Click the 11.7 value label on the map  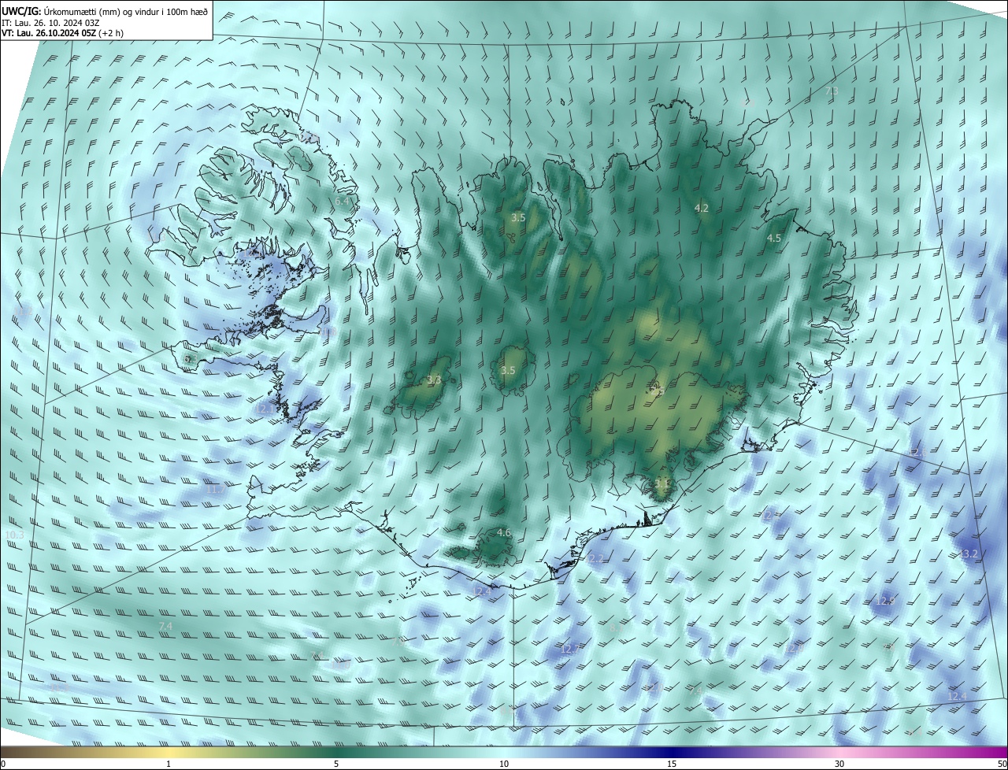point(215,489)
